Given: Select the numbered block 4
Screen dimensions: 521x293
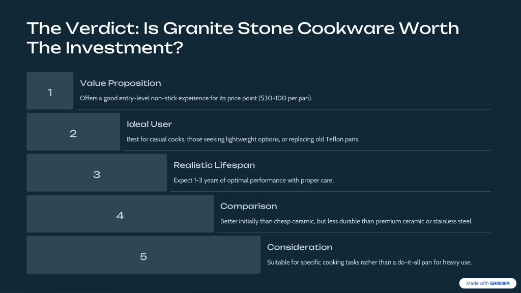Looking at the screenshot, I should click(x=120, y=214).
